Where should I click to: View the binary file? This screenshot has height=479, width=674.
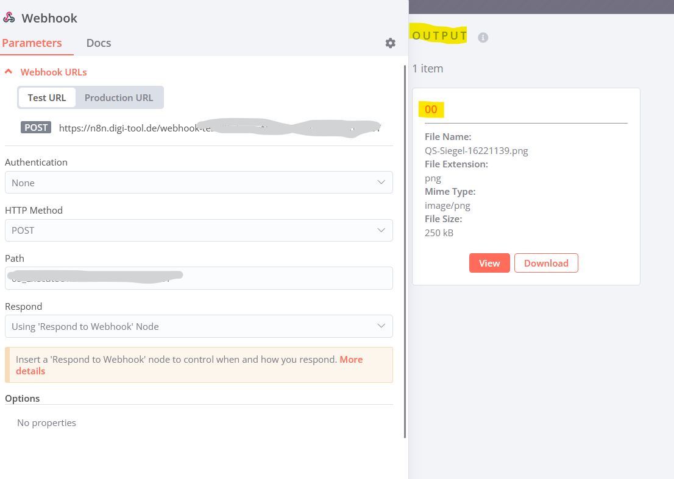[x=489, y=263]
